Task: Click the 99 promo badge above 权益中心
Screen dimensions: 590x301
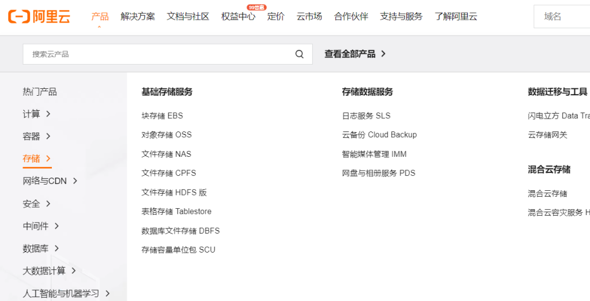Action: click(256, 7)
